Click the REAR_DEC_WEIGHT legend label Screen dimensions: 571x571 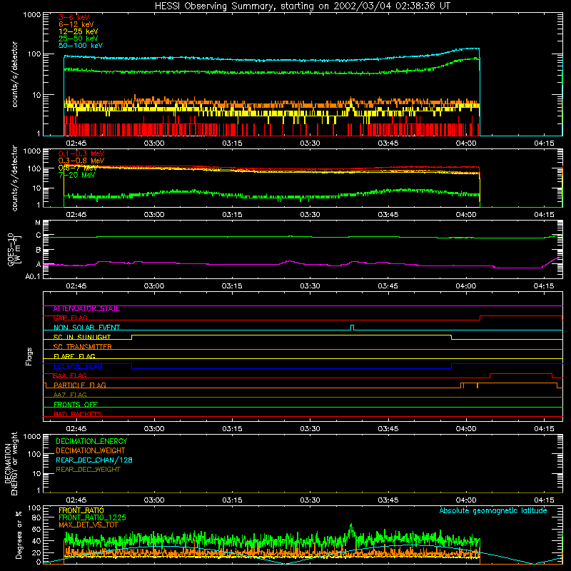88,470
